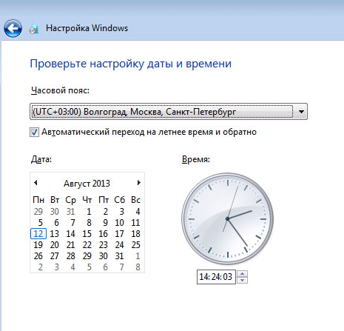
Task: Select September 8 in the calendar's last row
Action: click(138, 267)
